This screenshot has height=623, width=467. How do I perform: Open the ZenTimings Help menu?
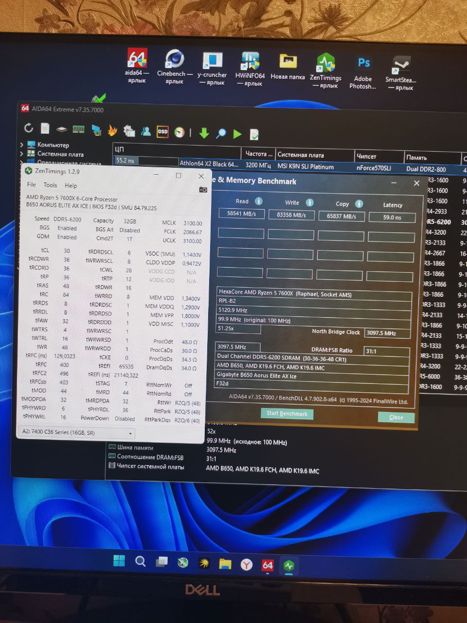pos(71,185)
